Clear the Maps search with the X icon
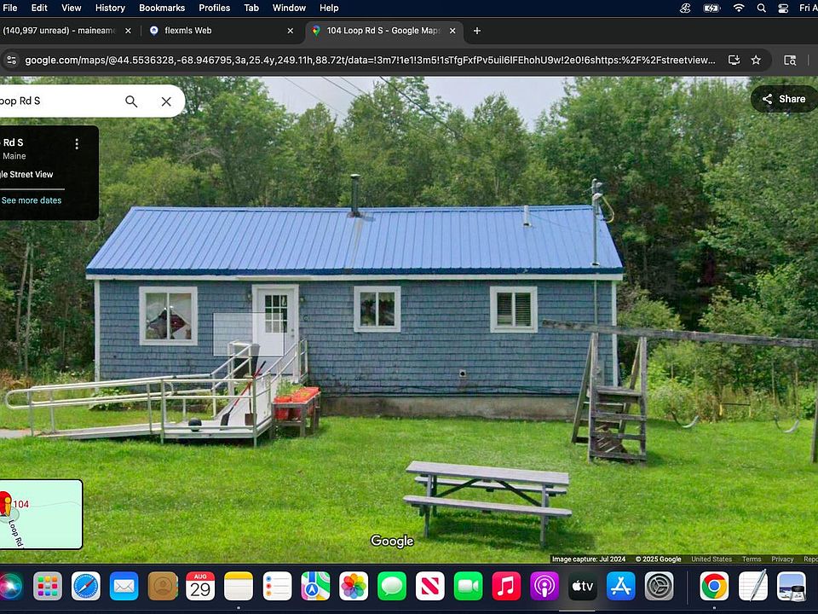The height and width of the screenshot is (614, 818). 166,101
